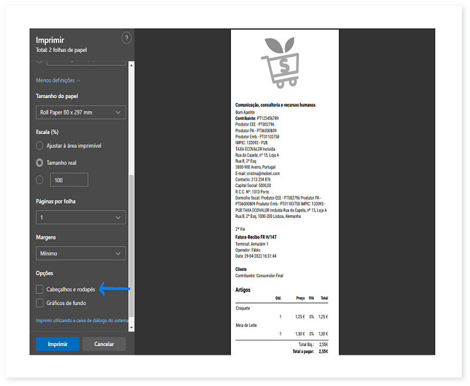Open the Páginas por folha dropdown
This screenshot has width=470, height=386.
pyautogui.click(x=81, y=217)
